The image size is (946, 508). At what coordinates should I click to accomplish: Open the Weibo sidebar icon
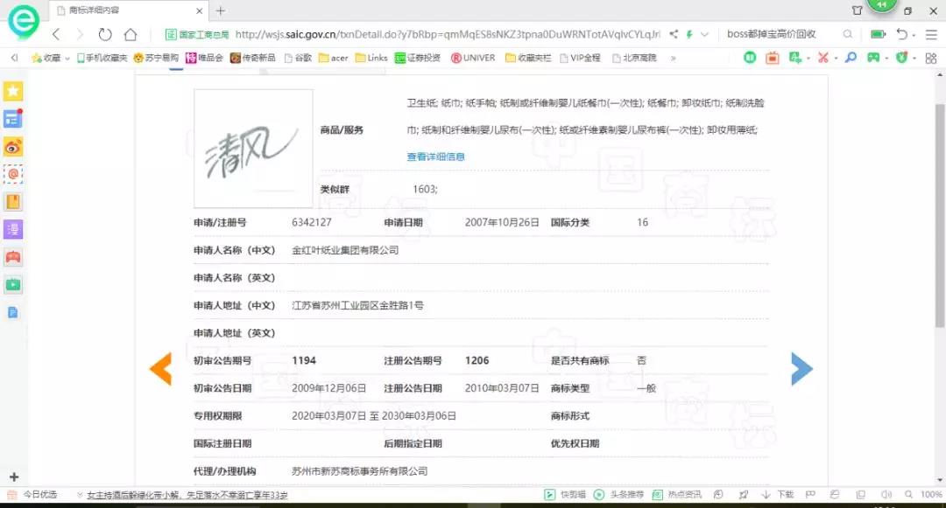(12, 146)
